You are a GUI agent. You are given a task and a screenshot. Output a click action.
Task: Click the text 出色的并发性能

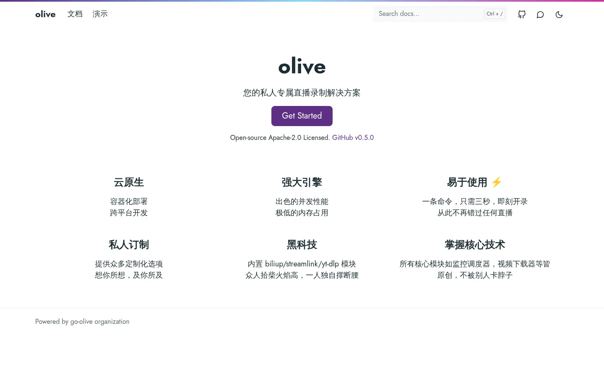point(302,201)
